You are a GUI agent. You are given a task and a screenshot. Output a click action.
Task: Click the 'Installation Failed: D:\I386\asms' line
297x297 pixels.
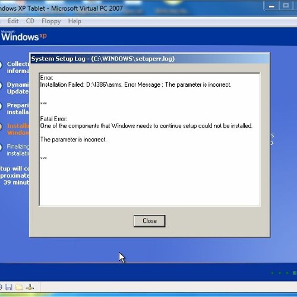135,85
